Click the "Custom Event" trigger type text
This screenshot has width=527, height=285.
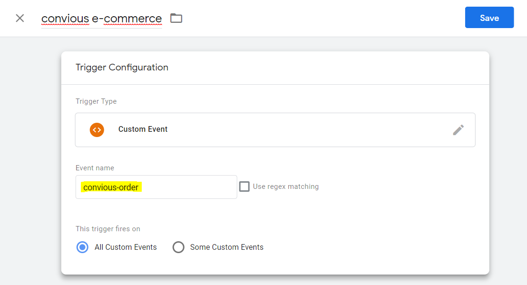click(x=143, y=129)
